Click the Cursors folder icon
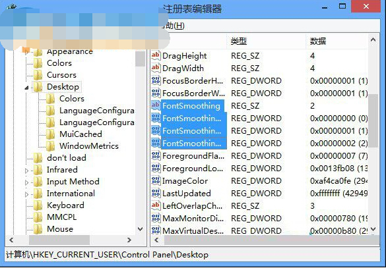This screenshot has height=268, width=386. 38,75
